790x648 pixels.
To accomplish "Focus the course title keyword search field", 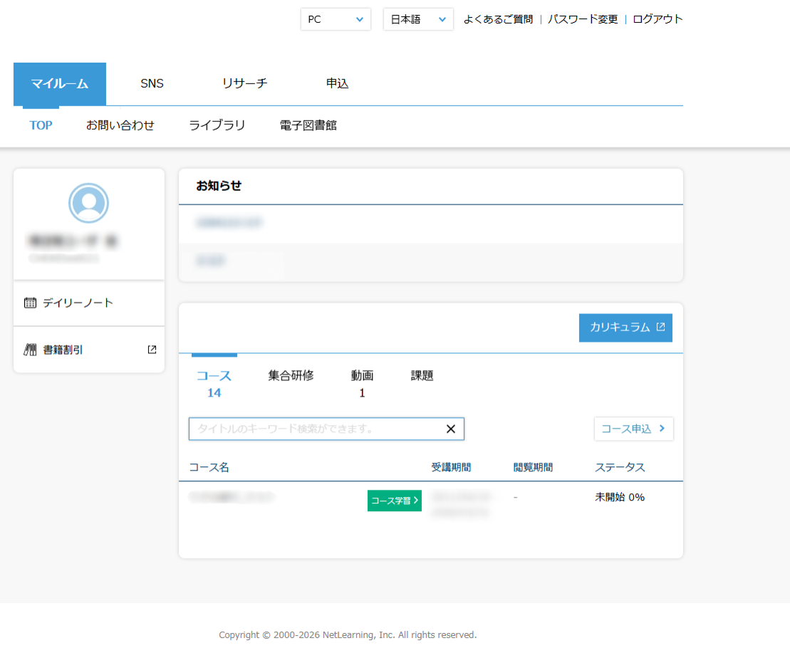I will point(313,429).
